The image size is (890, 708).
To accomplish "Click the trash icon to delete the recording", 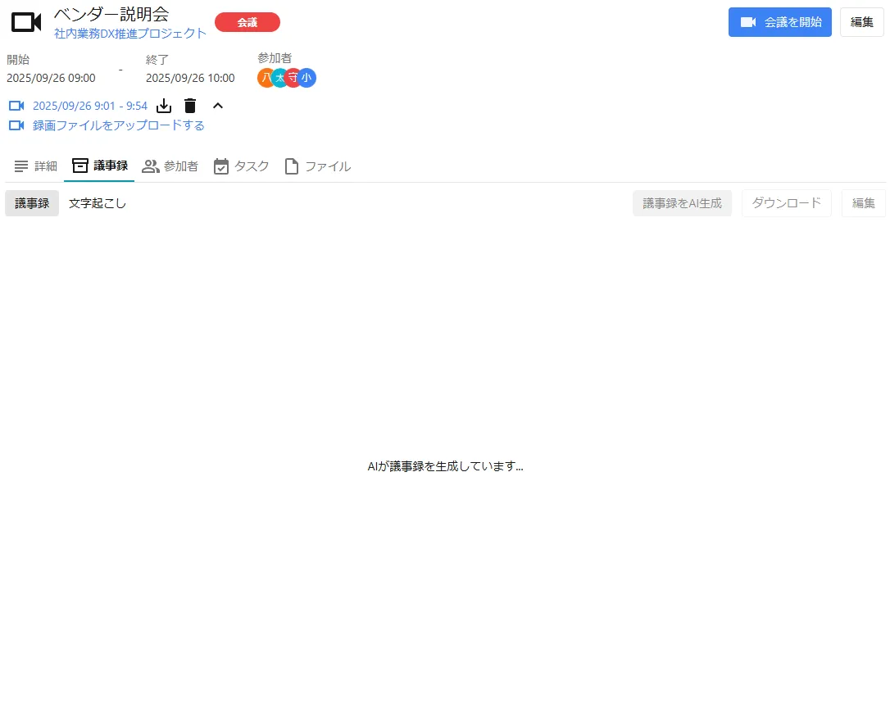I will [189, 106].
